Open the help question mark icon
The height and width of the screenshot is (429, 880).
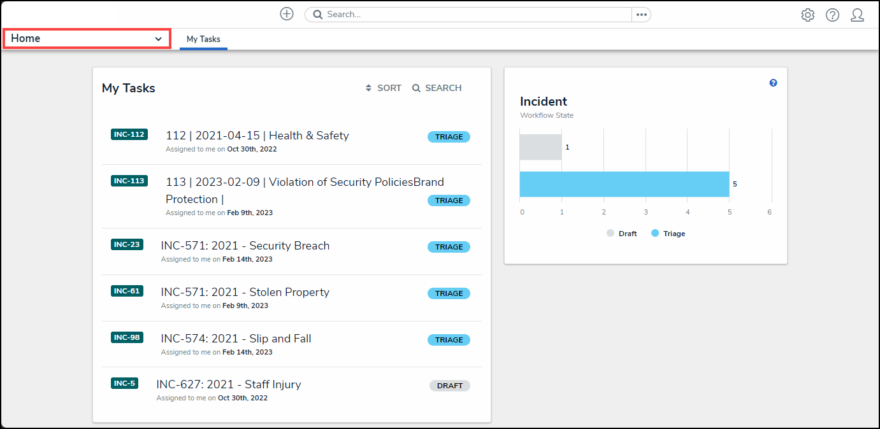coord(832,15)
